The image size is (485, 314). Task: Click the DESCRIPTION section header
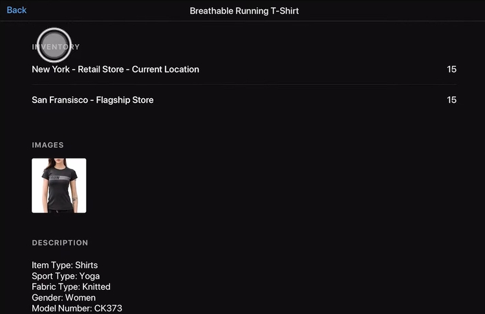coord(60,243)
